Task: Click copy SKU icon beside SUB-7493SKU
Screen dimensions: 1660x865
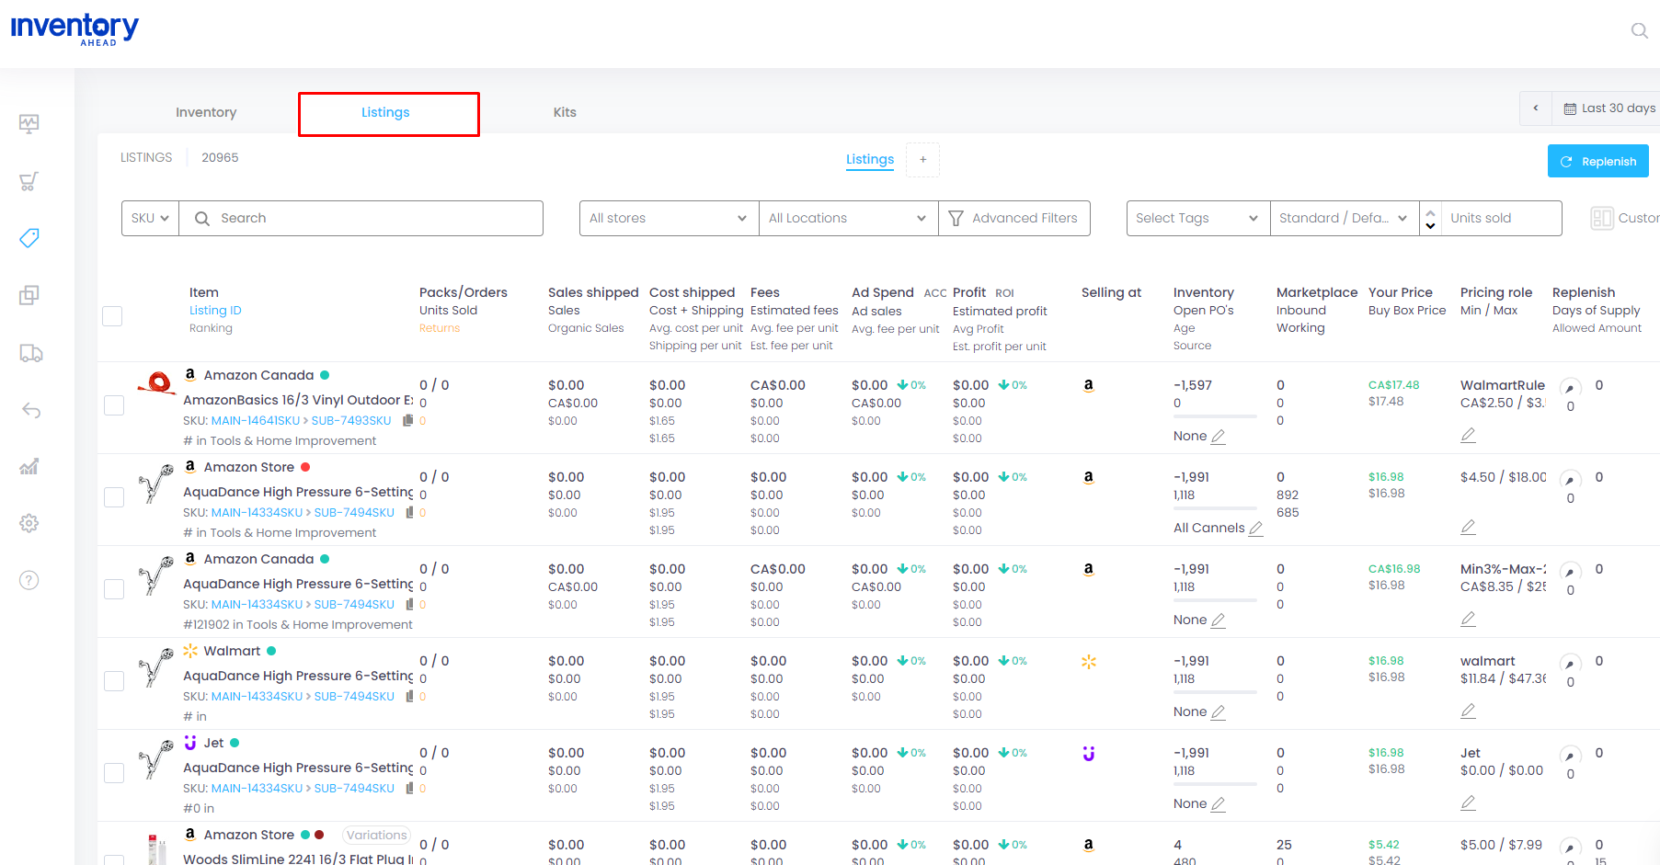Action: click(x=407, y=420)
